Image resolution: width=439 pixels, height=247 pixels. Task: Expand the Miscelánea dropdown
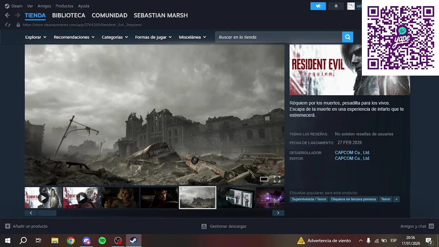[192, 37]
